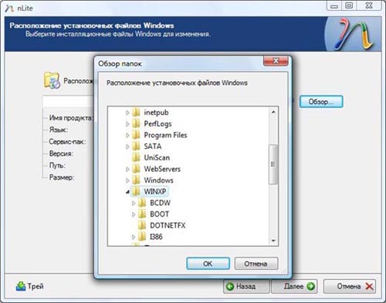Click the folder tree scrollbar thumb
Image resolution: width=386 pixels, height=303 pixels.
(273, 164)
